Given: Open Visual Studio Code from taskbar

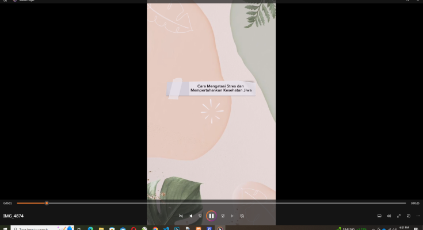Looking at the screenshot, I should tap(166, 228).
